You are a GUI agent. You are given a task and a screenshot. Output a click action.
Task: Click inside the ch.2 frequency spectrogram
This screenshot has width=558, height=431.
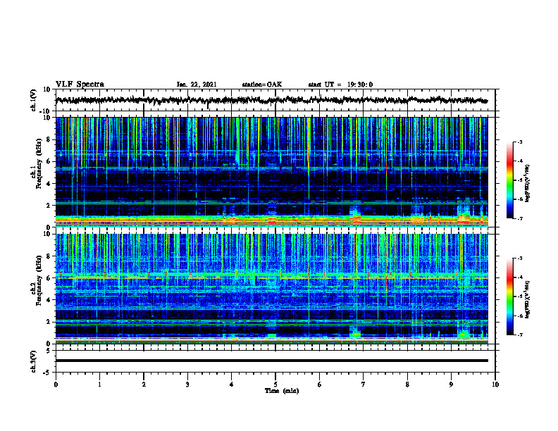pyautogui.click(x=271, y=289)
